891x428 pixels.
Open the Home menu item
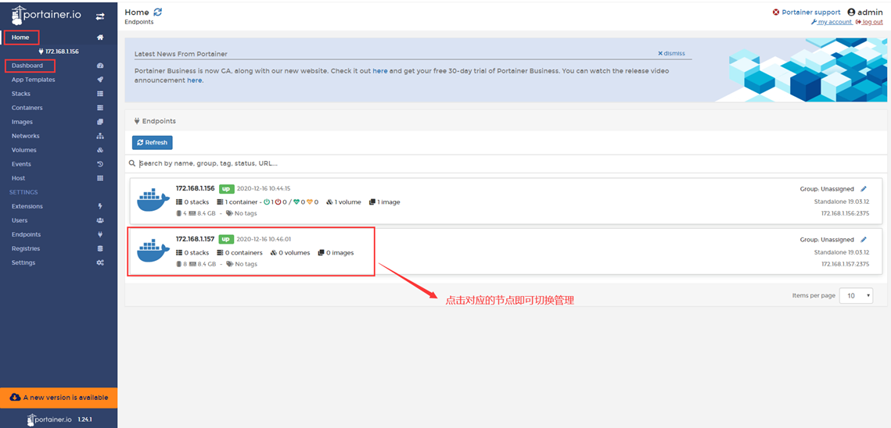[20, 37]
